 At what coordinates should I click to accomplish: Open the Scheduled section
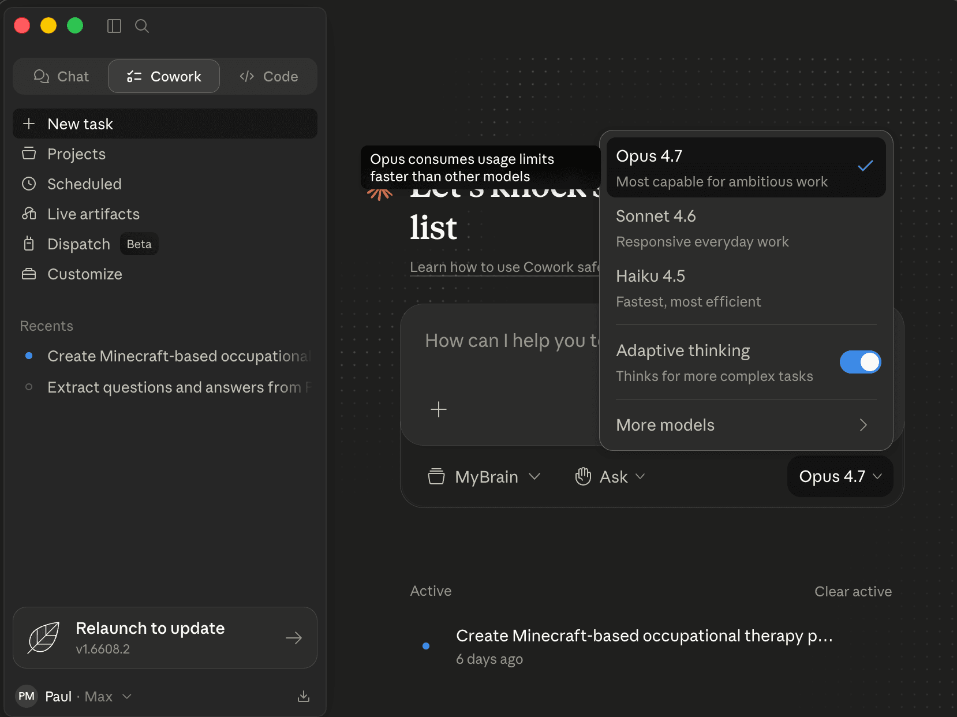(x=165, y=184)
